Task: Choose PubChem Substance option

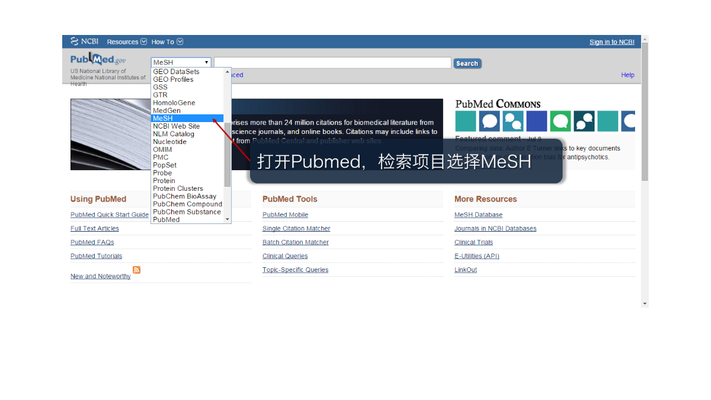Action: tap(187, 212)
